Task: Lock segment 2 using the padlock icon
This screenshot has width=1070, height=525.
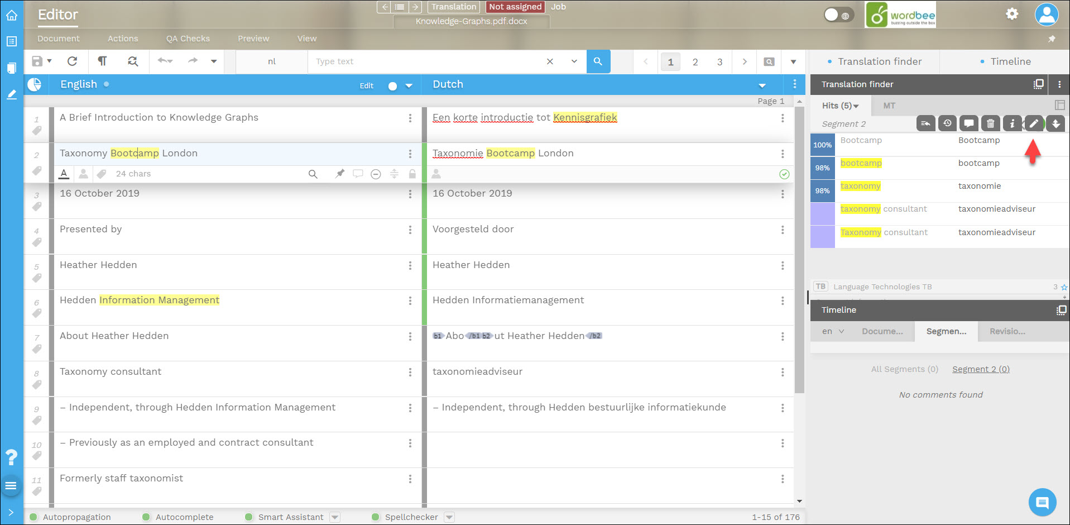Action: click(x=412, y=174)
